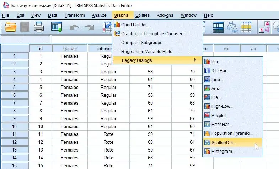Click gender cell Females in row 3
This screenshot has width=279, height=169.
(70, 72)
